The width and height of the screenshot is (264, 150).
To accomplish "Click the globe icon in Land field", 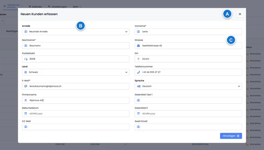I will coord(26,72).
